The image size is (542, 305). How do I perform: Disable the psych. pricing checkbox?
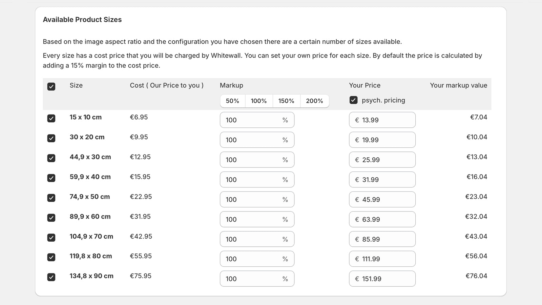(x=353, y=100)
